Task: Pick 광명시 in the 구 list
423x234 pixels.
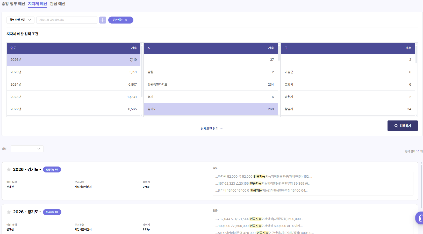Action: pos(348,109)
